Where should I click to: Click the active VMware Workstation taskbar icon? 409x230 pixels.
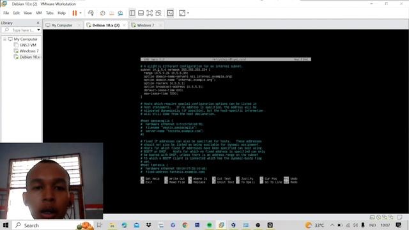(x=222, y=225)
